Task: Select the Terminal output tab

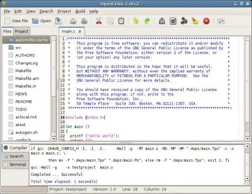Action: point(15,164)
